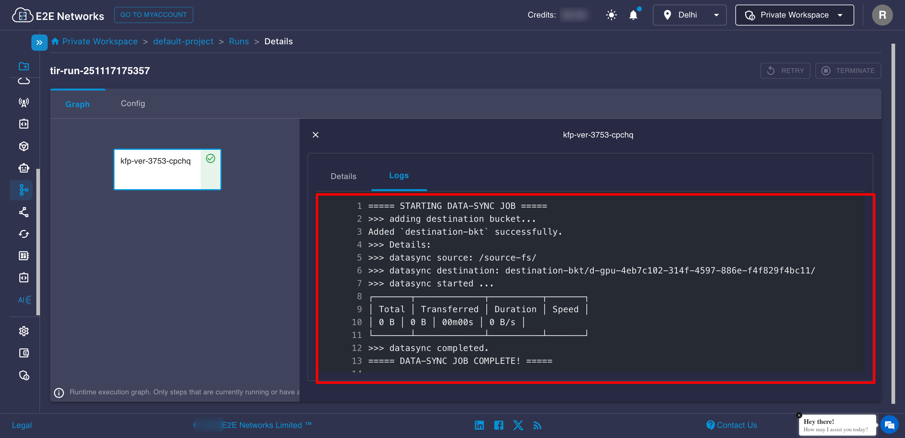905x438 pixels.
Task: Click the robot agent icon in sidebar
Action: point(23,168)
